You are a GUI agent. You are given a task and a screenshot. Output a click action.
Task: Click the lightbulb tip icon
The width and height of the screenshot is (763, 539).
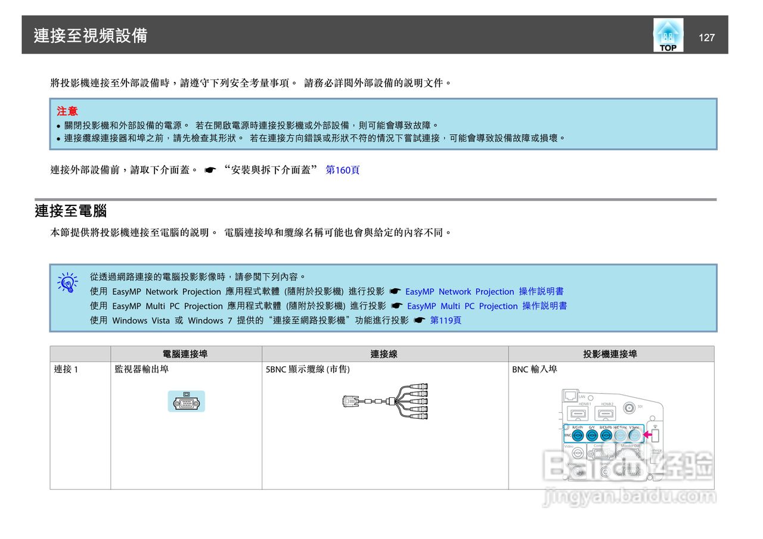click(68, 283)
